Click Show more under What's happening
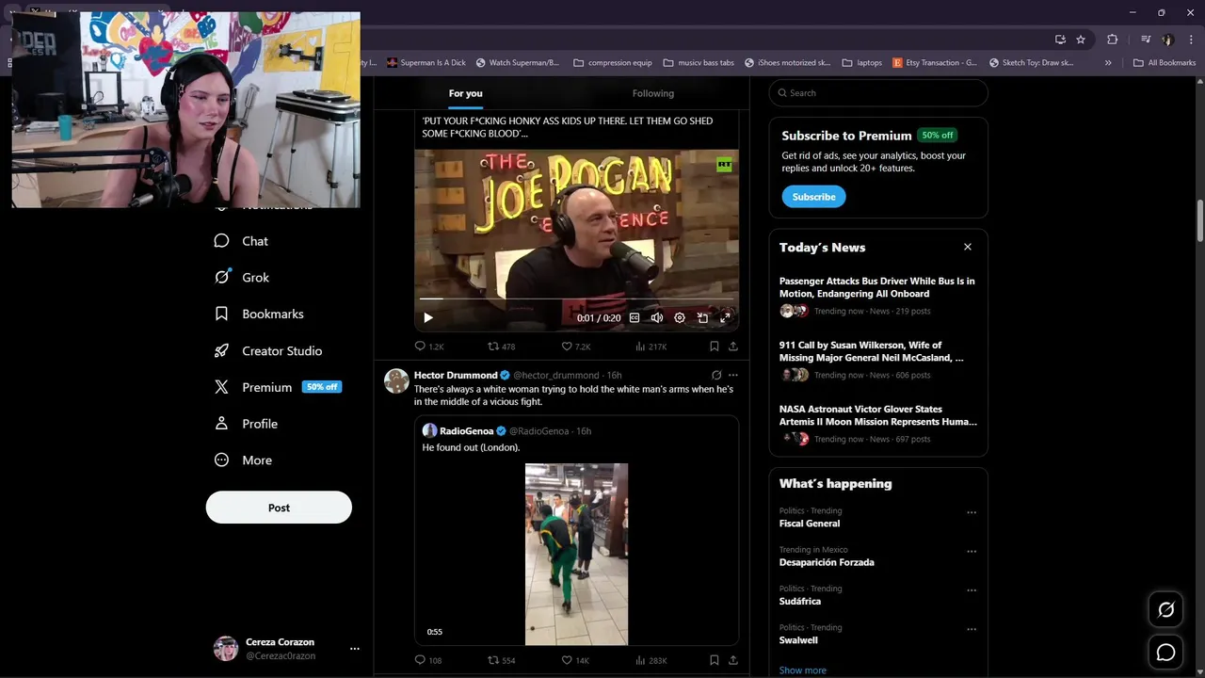 pos(802,670)
